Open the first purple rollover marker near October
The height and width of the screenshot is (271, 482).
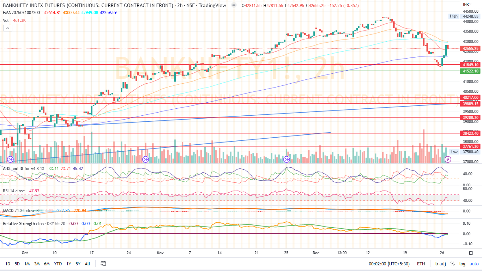10,159
